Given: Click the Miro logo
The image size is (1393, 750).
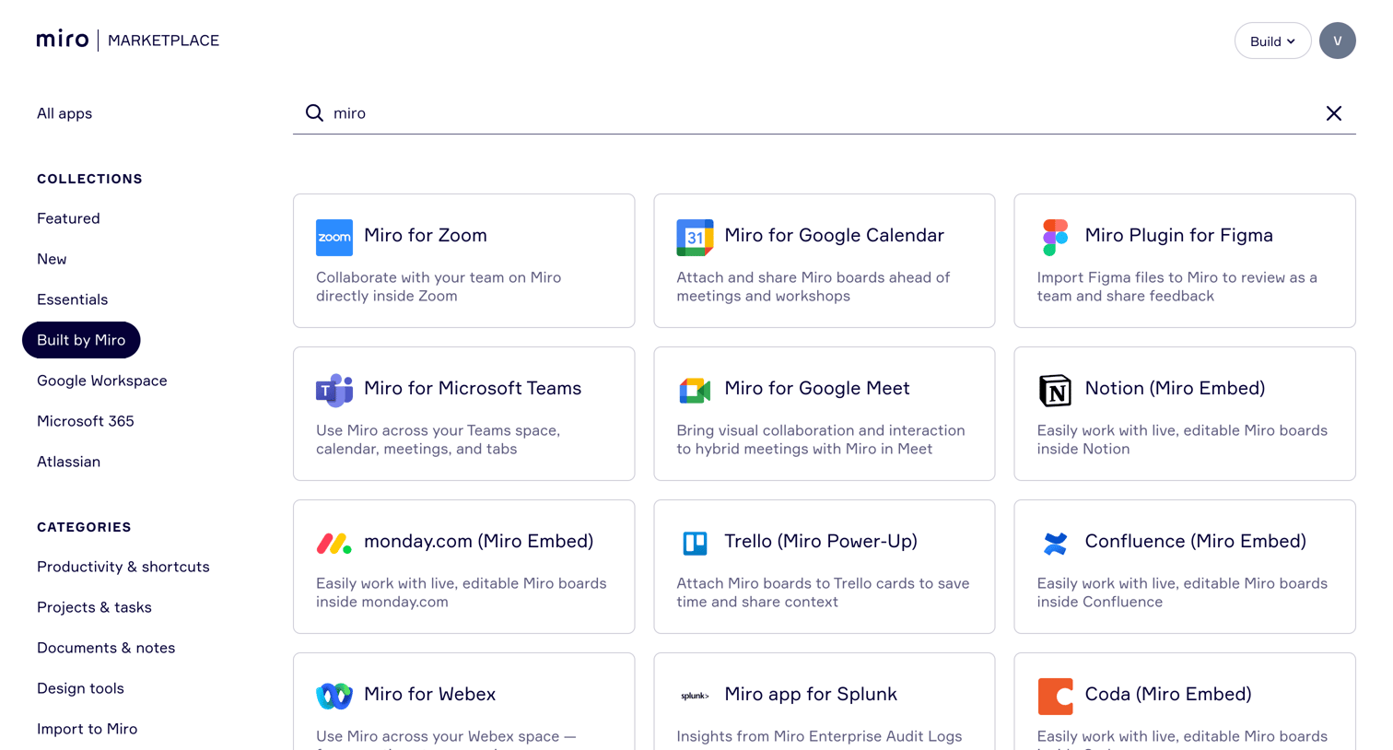Looking at the screenshot, I should point(63,40).
